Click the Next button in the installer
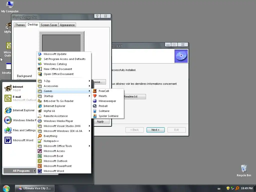 click(x=155, y=130)
